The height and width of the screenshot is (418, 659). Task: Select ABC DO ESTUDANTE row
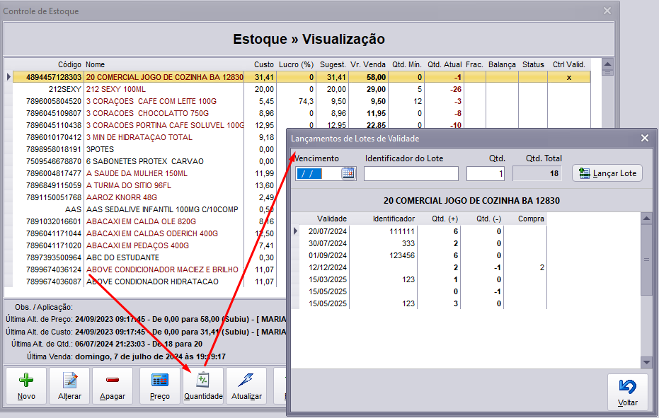pos(149,257)
